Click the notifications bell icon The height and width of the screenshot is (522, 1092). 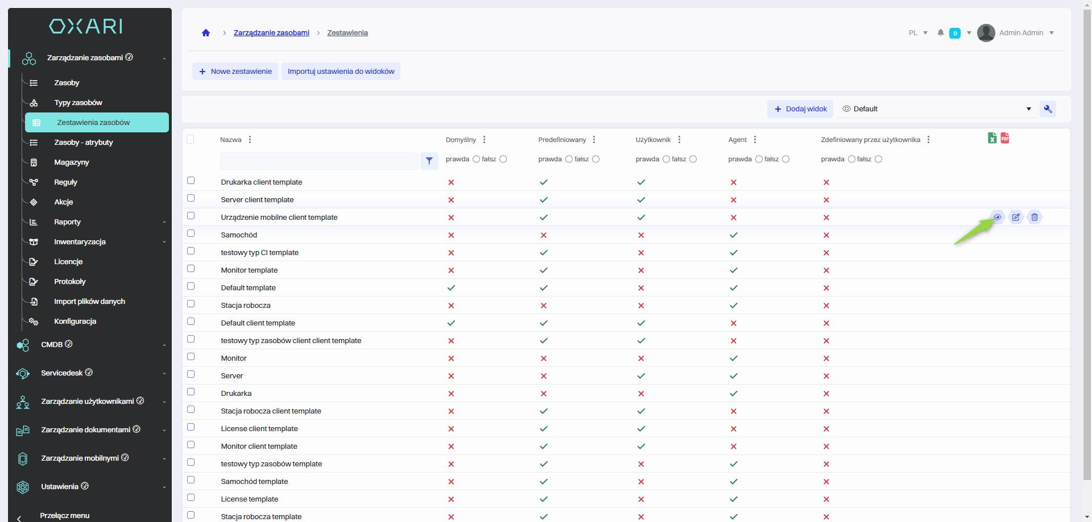[x=941, y=33]
